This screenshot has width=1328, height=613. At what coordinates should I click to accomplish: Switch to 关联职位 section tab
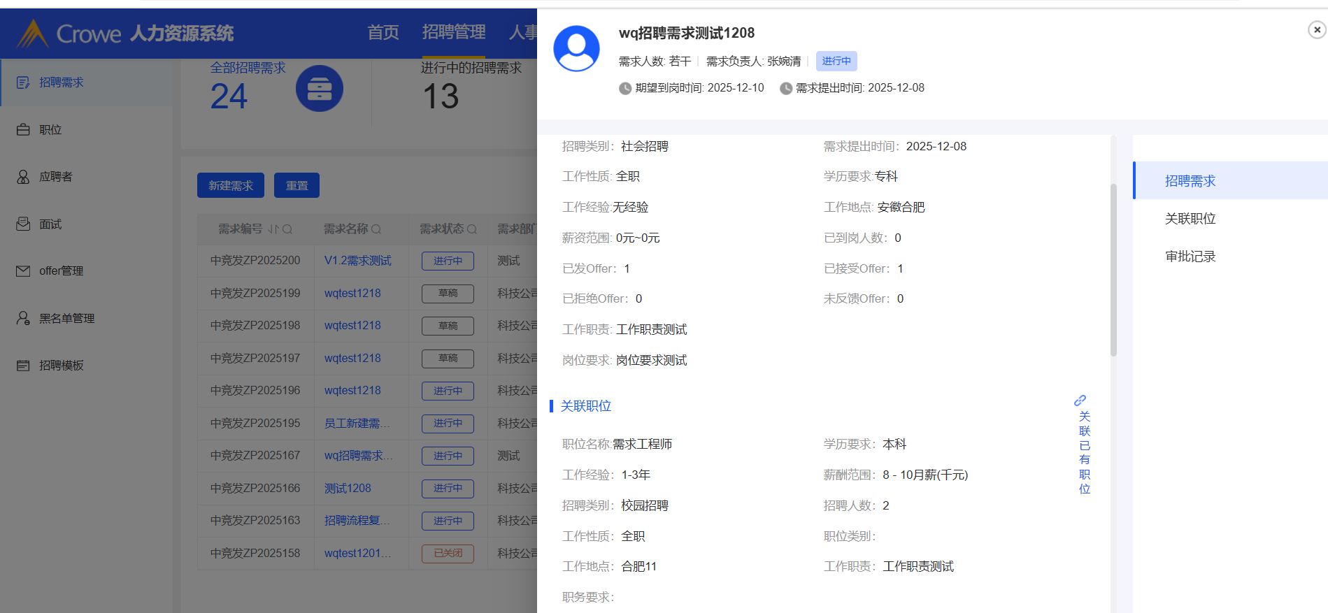pos(1190,219)
